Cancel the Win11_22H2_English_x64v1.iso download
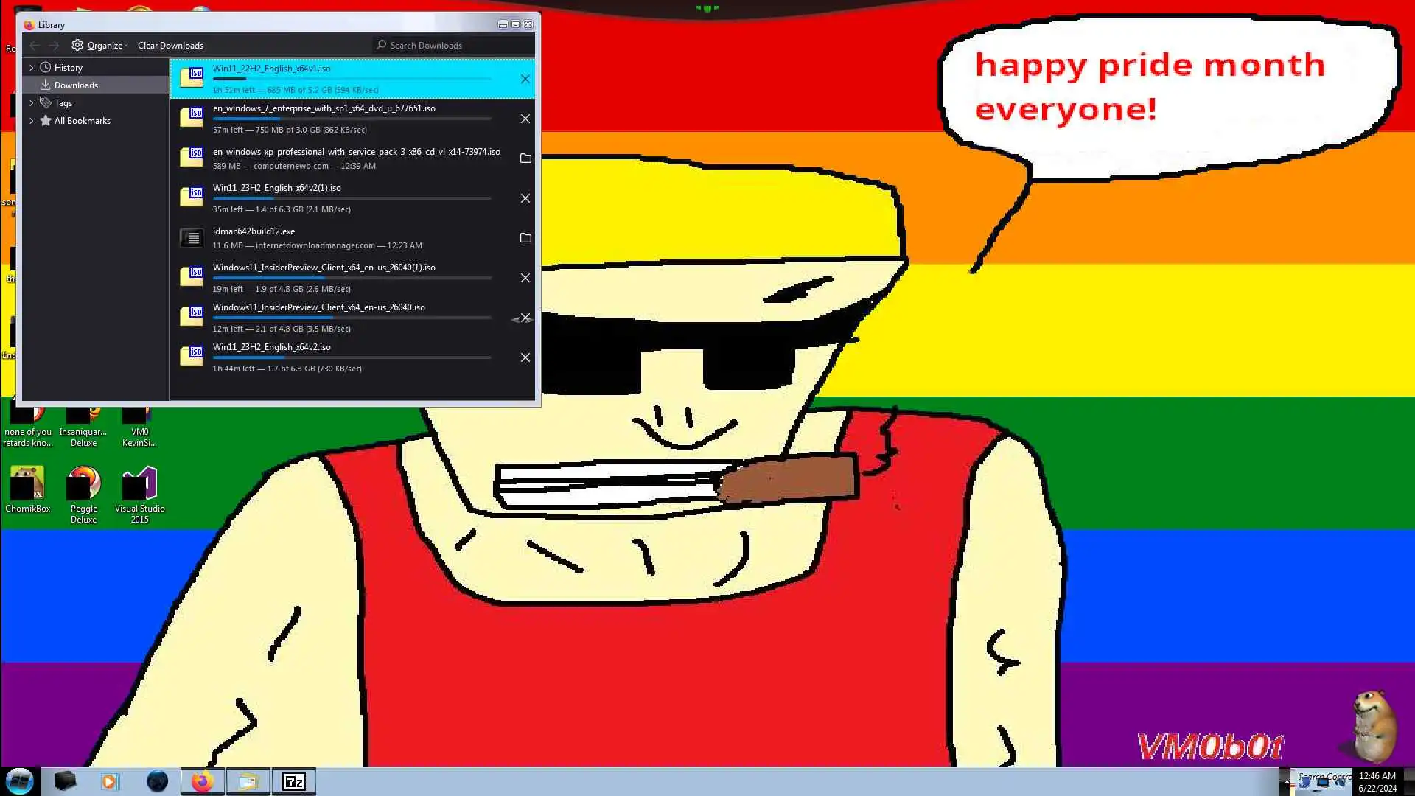Image resolution: width=1415 pixels, height=796 pixels. point(525,79)
